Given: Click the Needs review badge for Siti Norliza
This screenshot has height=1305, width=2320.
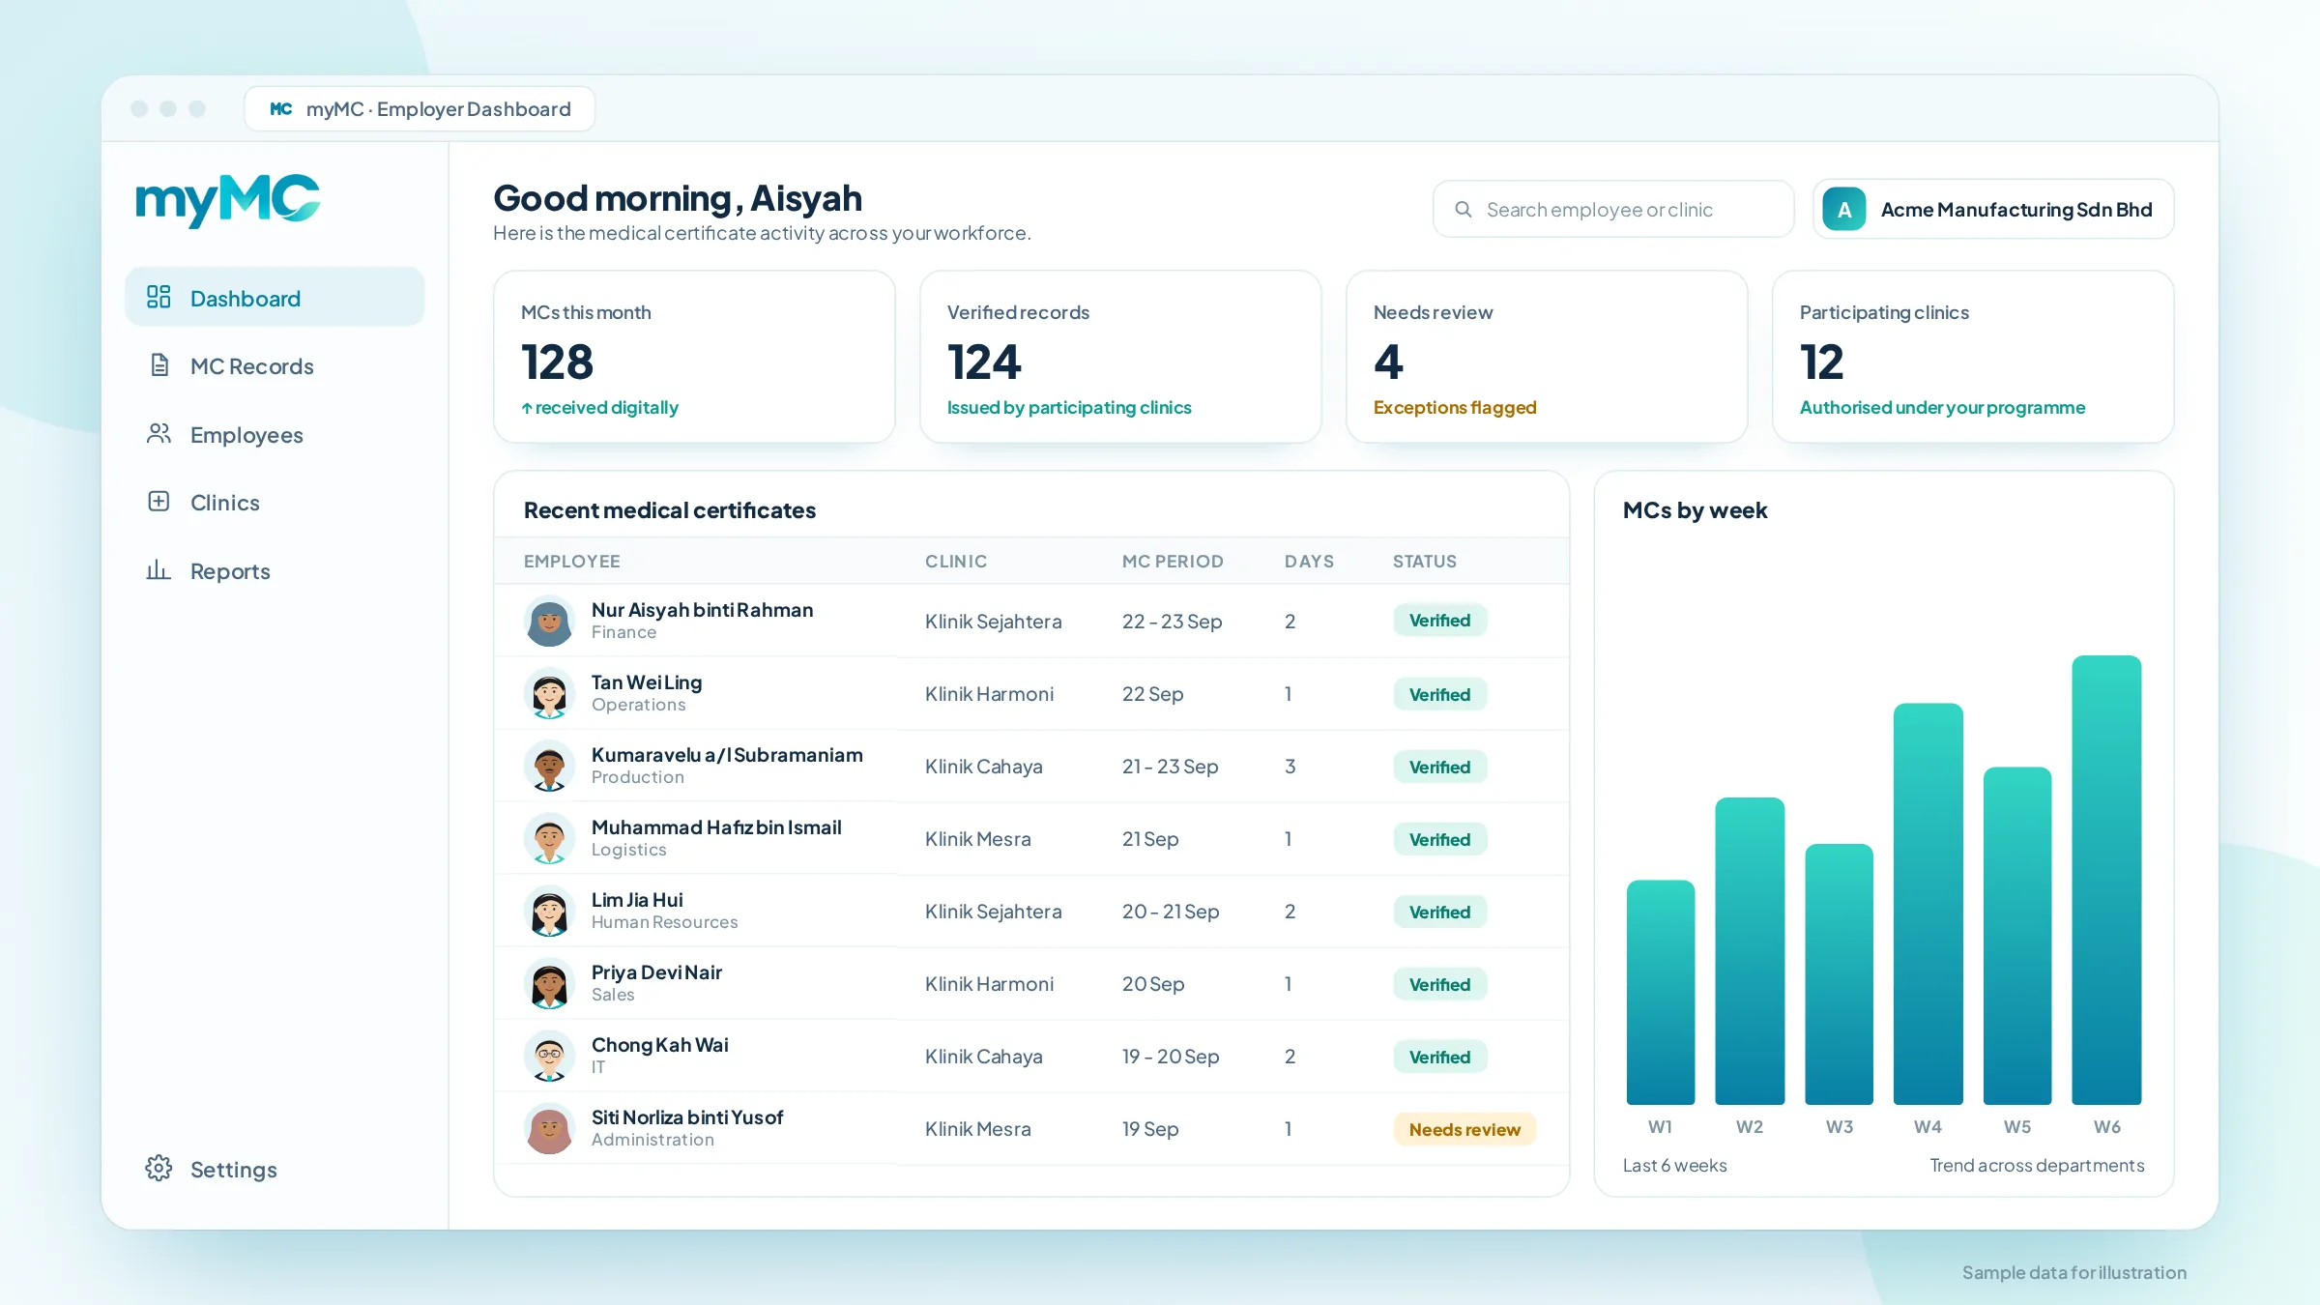Looking at the screenshot, I should coord(1464,1129).
